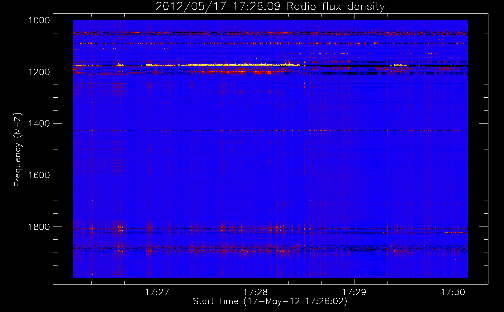The image size is (504, 312).
Task: Click the plot title '2012/05/17 17:26:09 Radio flux density'
Action: click(270, 6)
